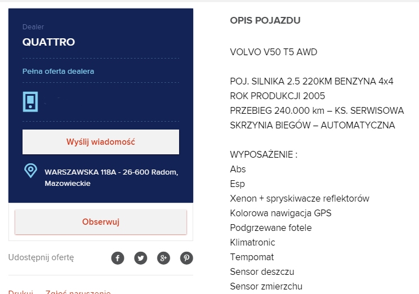Screen dimensions: 419x294
Task: Click the Dealer label above QUATTRO
Action: [x=33, y=26]
